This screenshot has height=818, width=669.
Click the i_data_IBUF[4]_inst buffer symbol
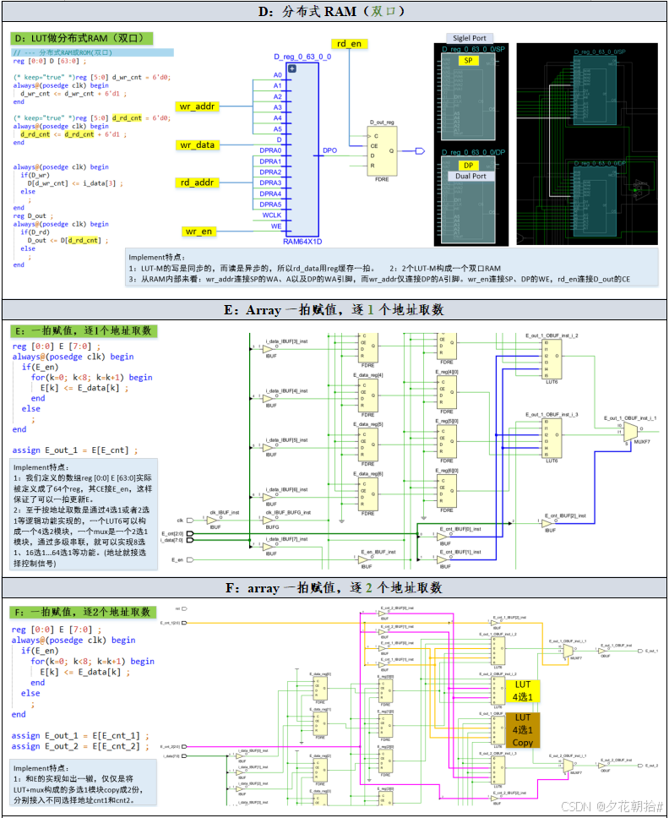tap(269, 399)
